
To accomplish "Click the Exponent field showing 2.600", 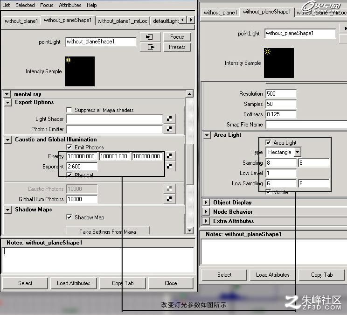I will (x=82, y=166).
